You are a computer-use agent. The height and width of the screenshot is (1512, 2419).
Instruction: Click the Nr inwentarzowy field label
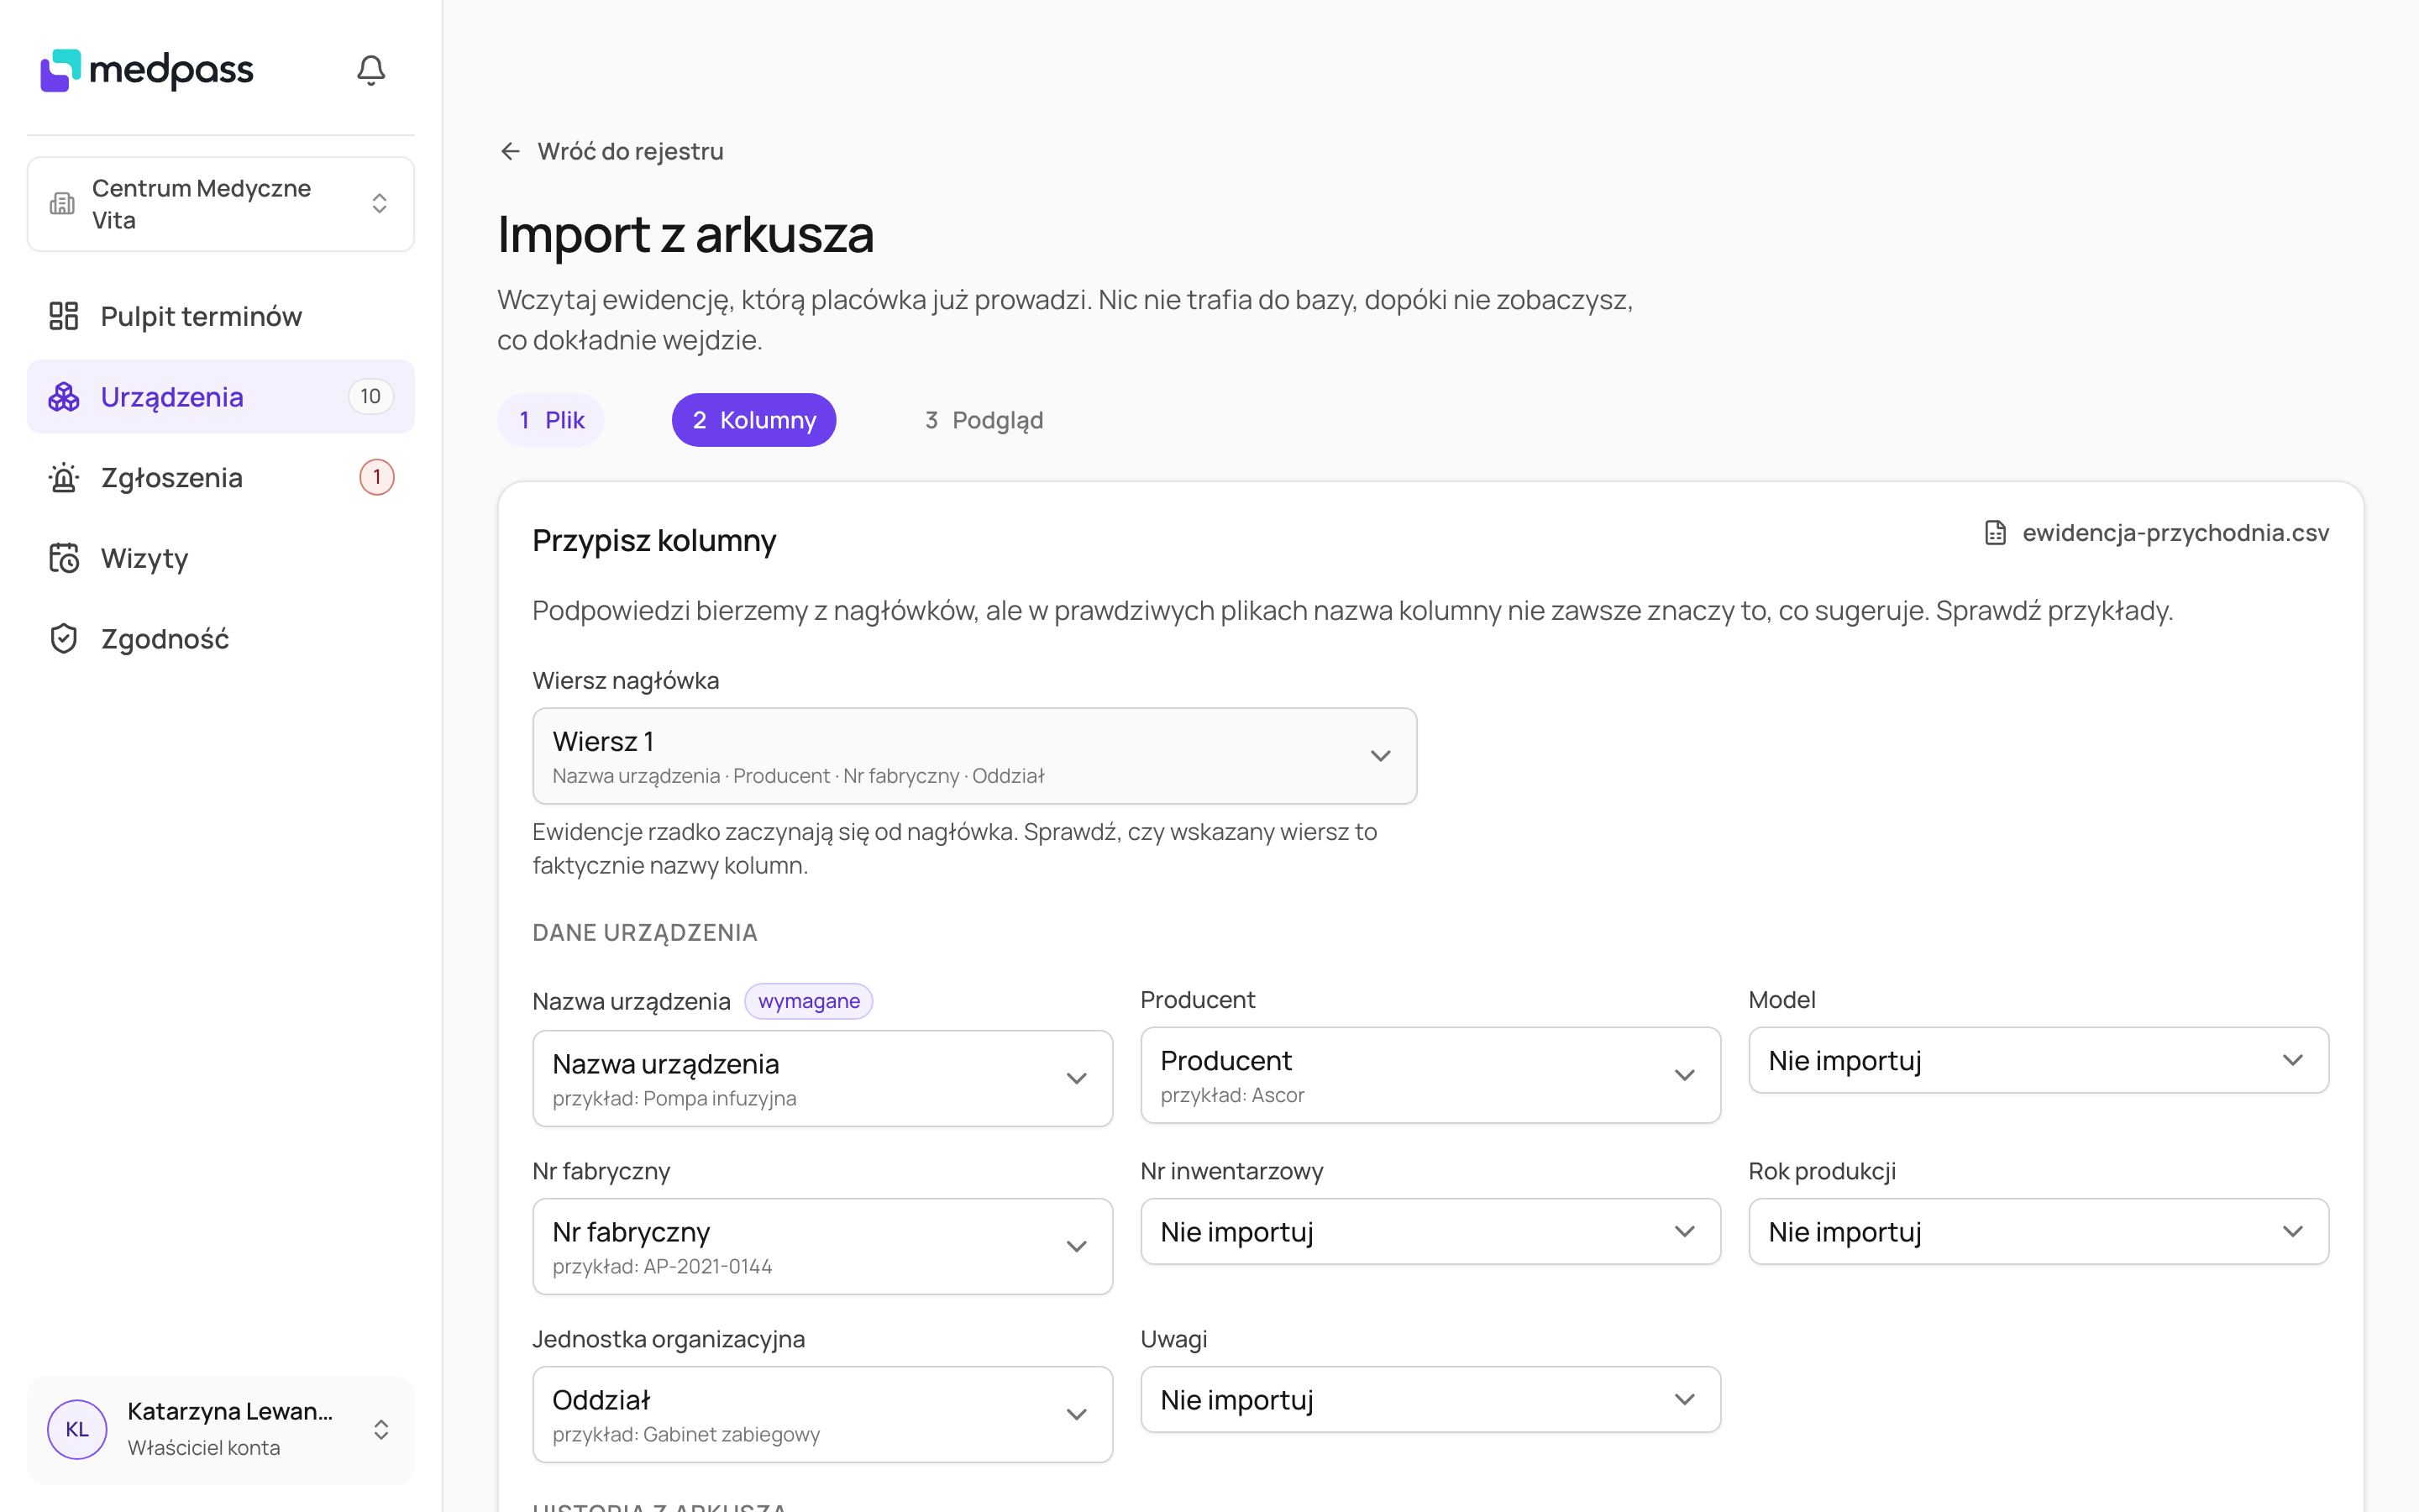click(1231, 1171)
